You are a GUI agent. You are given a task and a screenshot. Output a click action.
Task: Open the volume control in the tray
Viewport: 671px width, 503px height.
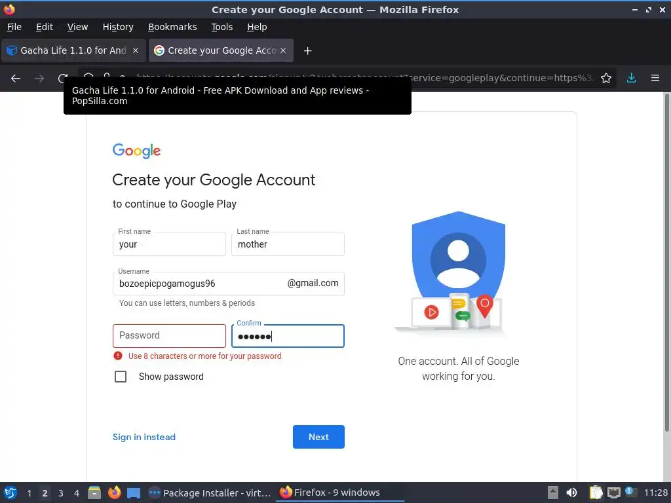tap(571, 493)
